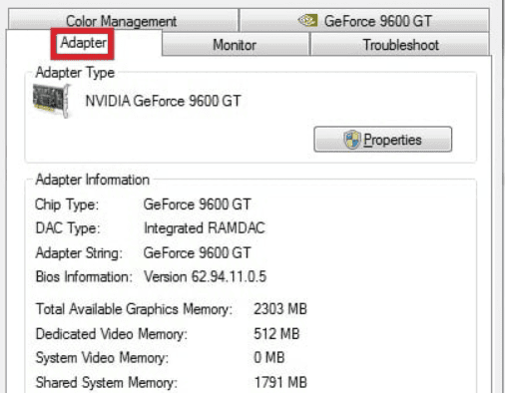This screenshot has height=393, width=505.
Task: Click the graphics card adapter icon
Action: pyautogui.click(x=52, y=101)
